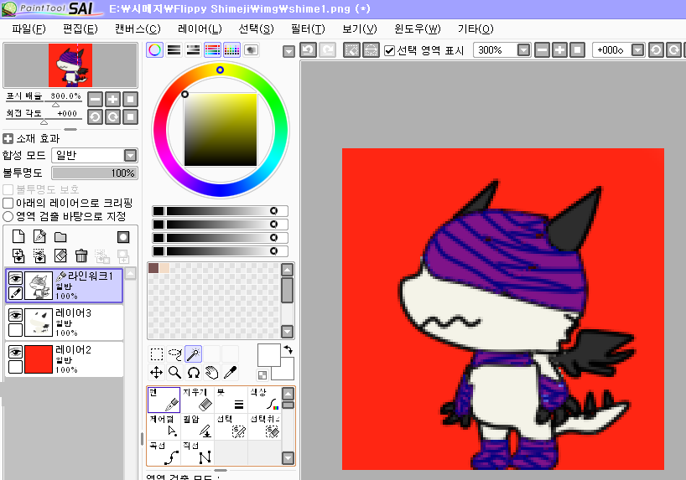Open the 레이어(L) menu

200,29
